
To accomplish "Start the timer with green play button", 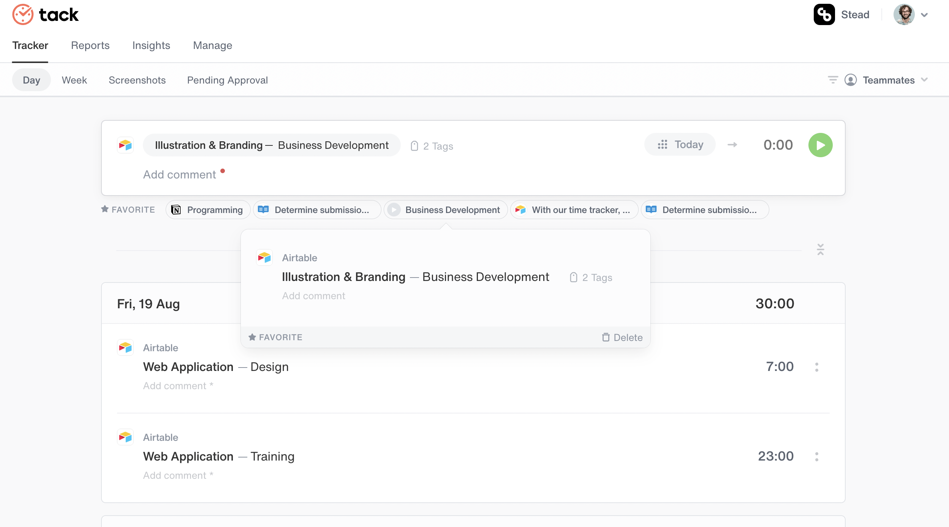I will pyautogui.click(x=820, y=145).
